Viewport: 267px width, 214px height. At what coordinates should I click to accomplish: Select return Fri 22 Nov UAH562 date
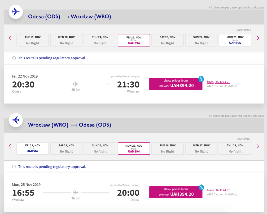coord(33,148)
